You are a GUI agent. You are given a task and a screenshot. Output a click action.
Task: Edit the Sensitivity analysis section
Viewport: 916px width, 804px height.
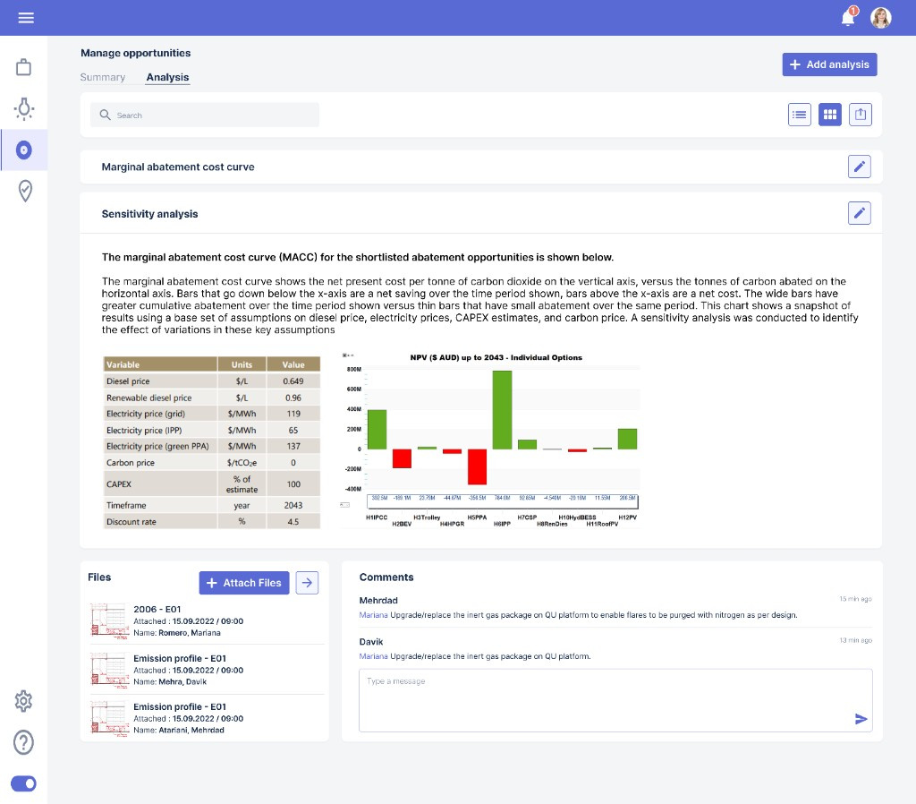pos(860,213)
